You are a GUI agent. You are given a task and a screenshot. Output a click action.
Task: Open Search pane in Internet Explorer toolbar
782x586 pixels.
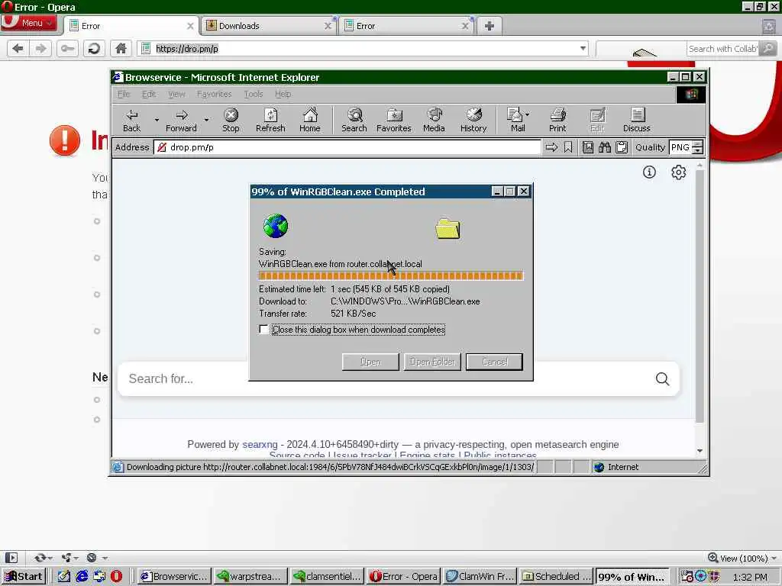tap(354, 120)
